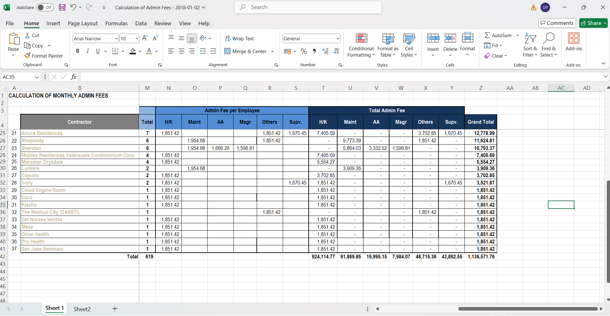
Task: Select the Grand Total cell 1,136,571.76
Action: tap(481, 257)
